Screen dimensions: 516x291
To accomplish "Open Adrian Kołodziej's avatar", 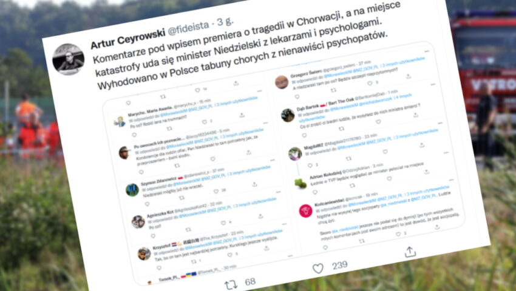I will (300, 184).
